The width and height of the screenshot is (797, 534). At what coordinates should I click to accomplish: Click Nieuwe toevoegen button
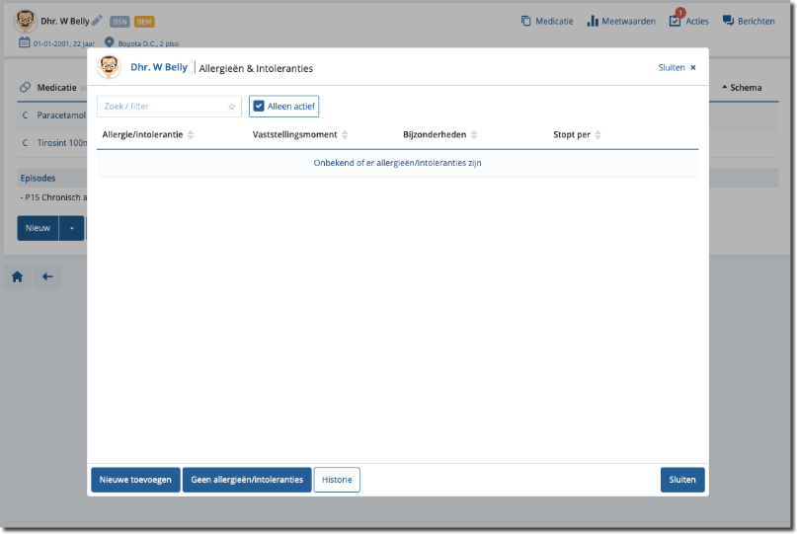tap(135, 480)
